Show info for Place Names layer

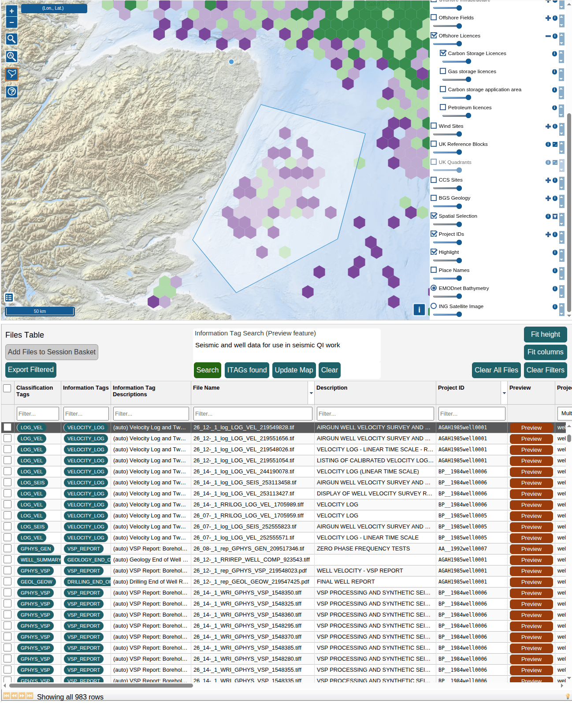(555, 271)
